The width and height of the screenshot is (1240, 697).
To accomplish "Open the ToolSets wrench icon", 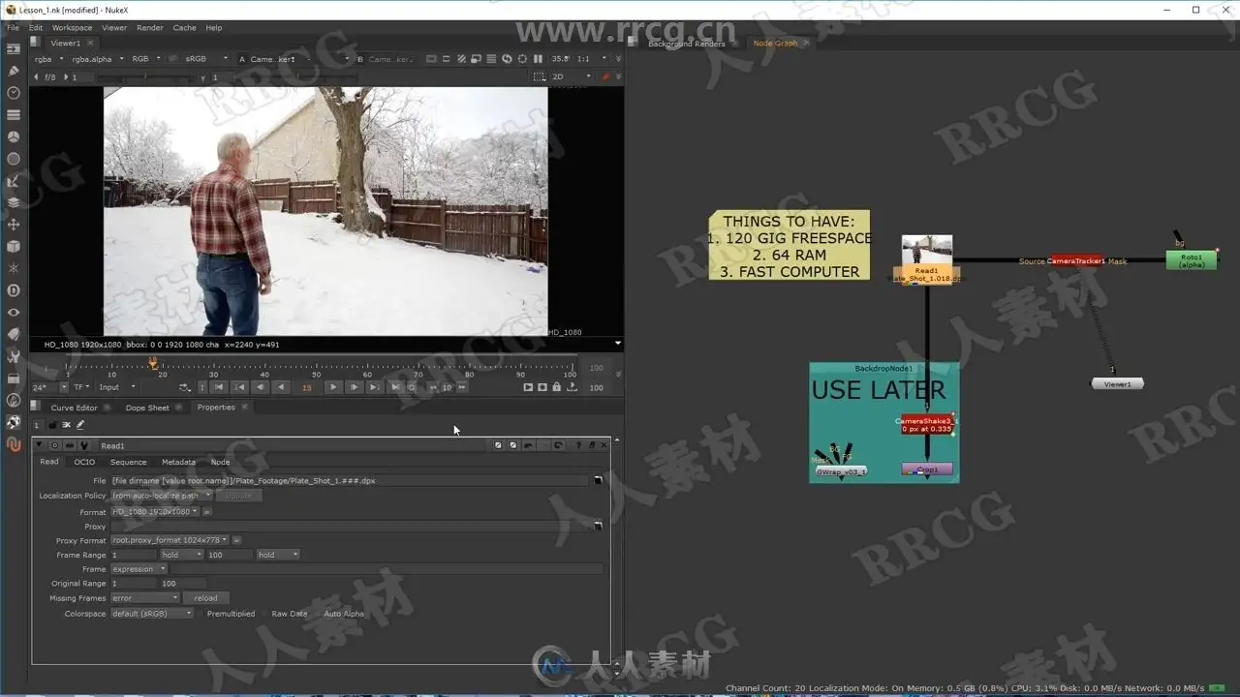I will 14,356.
